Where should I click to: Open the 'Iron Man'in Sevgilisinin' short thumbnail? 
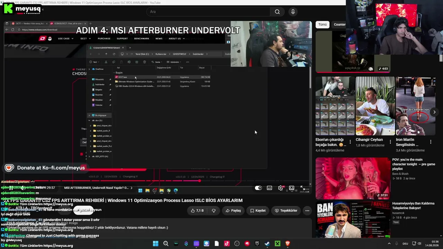point(415,106)
